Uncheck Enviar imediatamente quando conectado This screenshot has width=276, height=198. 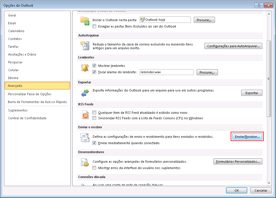(94, 143)
